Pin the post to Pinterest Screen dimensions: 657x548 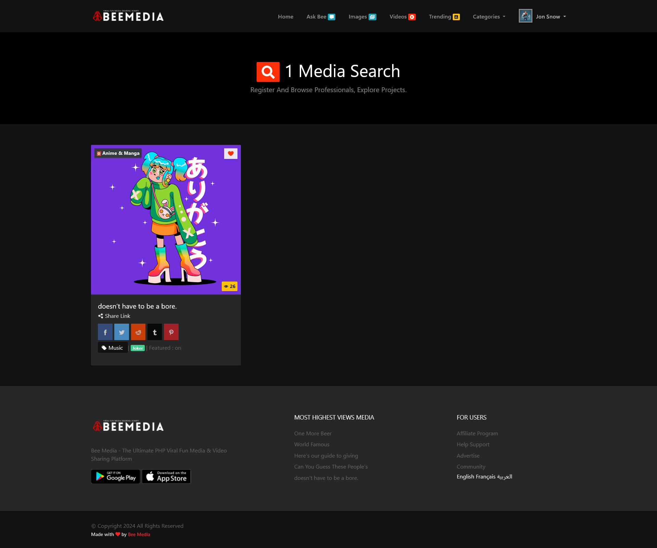[171, 332]
